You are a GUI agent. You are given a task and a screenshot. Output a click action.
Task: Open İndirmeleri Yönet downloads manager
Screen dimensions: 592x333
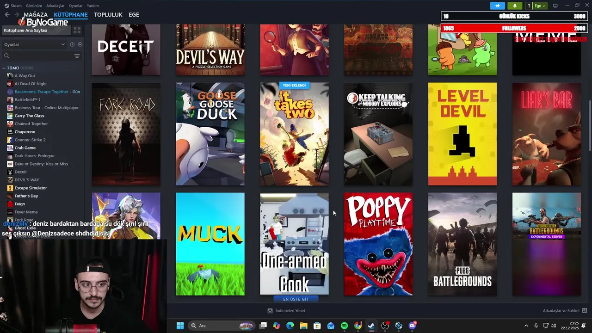click(x=286, y=311)
